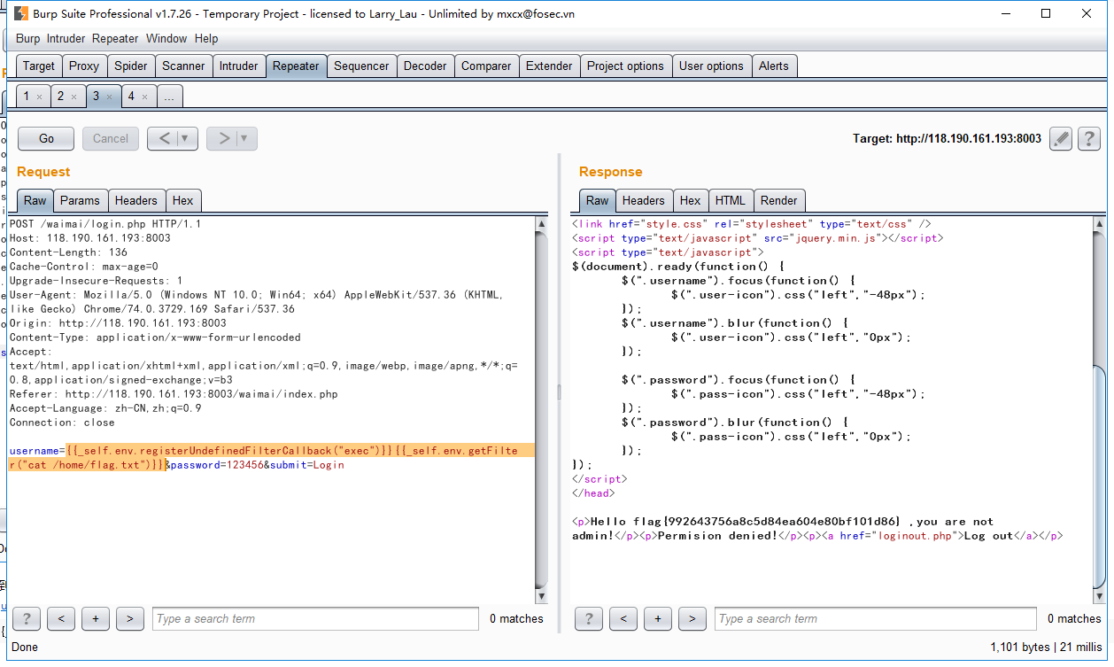Open the forward history dropdown arrow
The image size is (1114, 667).
click(244, 138)
